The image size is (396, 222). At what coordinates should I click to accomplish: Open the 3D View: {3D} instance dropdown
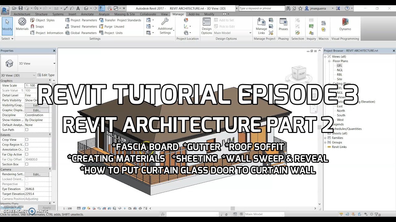[18, 75]
